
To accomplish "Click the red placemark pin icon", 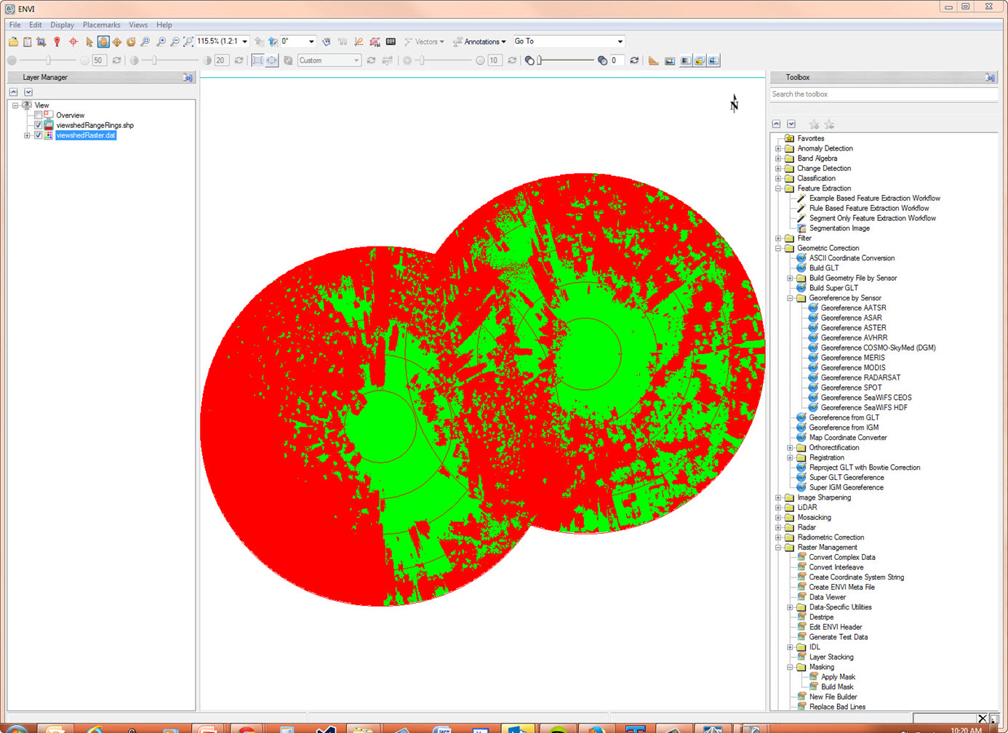I will tap(57, 42).
